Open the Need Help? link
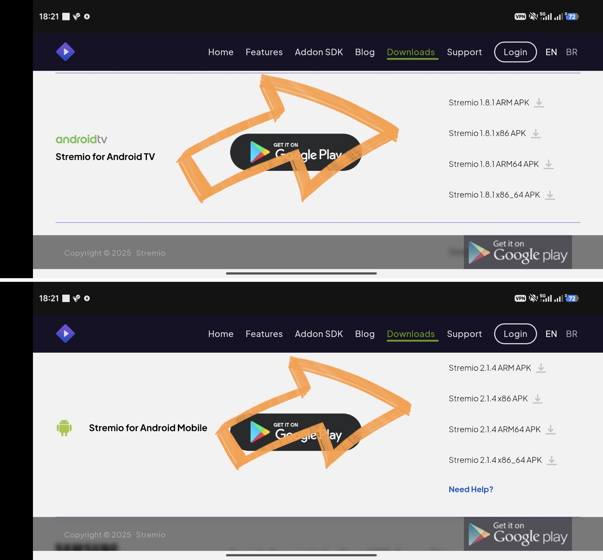The height and width of the screenshot is (560, 603). [471, 489]
